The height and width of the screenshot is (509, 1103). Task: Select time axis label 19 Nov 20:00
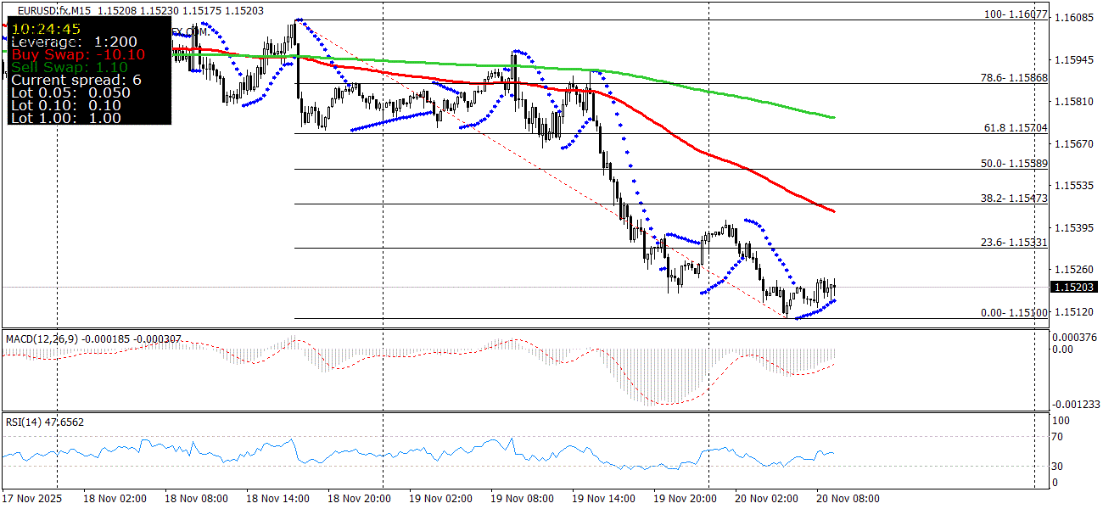pyautogui.click(x=686, y=498)
